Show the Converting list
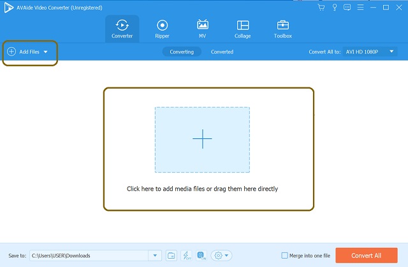Screen dimensions: 408x267 tap(182, 52)
